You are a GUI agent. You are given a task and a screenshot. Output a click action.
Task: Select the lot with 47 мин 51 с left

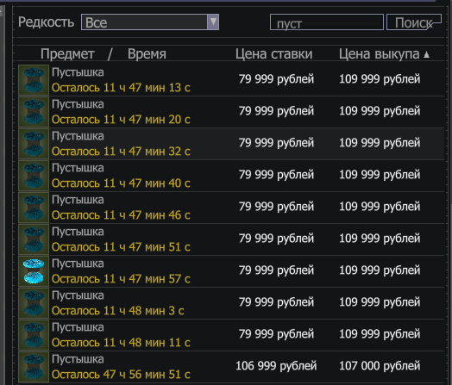(x=230, y=239)
